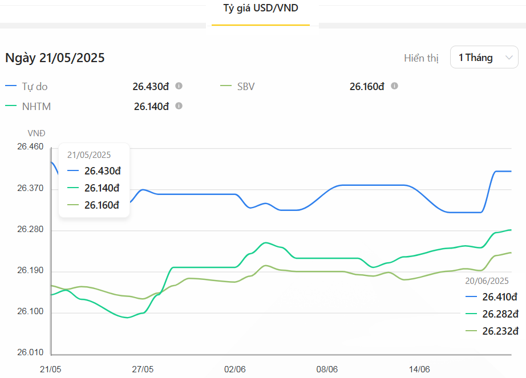Click the green line marker before NHTM
Screen dimensions: 526x378
(x=11, y=107)
